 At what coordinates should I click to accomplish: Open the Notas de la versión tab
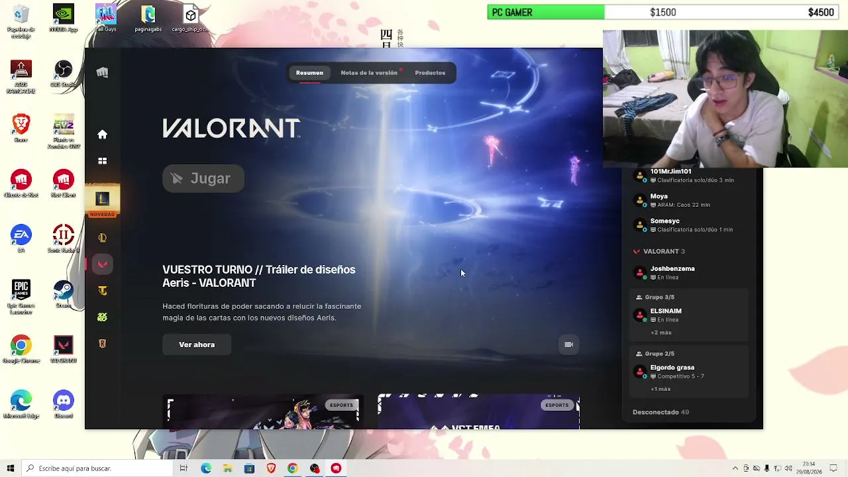(x=369, y=73)
